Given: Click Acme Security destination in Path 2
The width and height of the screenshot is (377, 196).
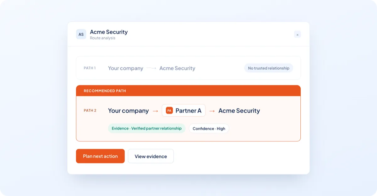Looking at the screenshot, I should click(x=239, y=111).
